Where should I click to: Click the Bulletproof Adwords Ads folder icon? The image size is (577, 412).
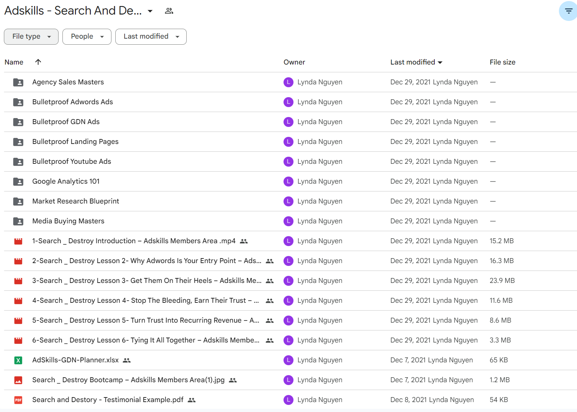18,102
